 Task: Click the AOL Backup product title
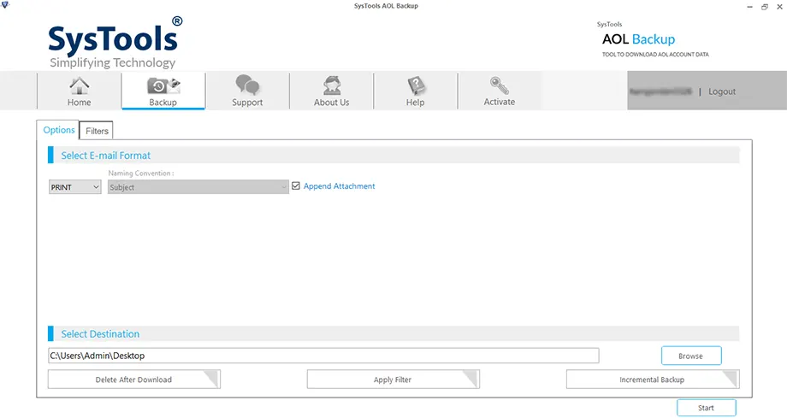pos(638,39)
